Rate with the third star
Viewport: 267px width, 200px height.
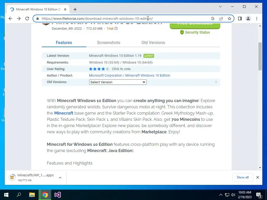click(99, 69)
